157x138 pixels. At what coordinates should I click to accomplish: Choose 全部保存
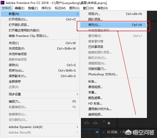(40, 82)
